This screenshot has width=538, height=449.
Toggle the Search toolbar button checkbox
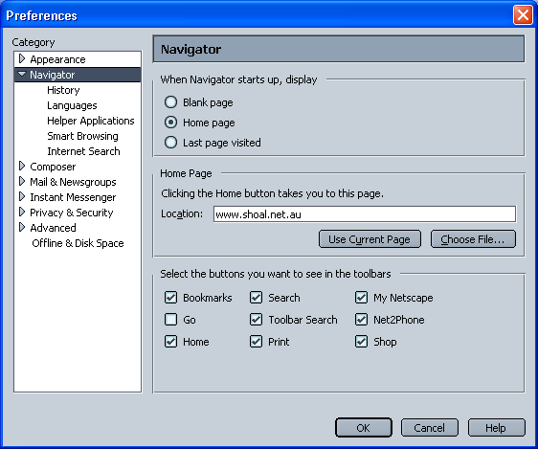256,298
